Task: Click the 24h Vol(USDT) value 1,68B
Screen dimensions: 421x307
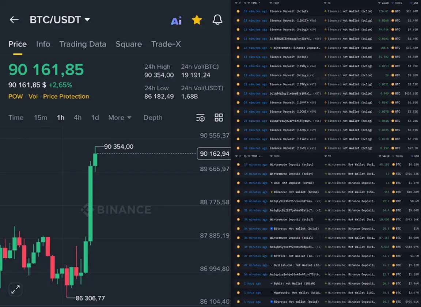Action: [190, 96]
